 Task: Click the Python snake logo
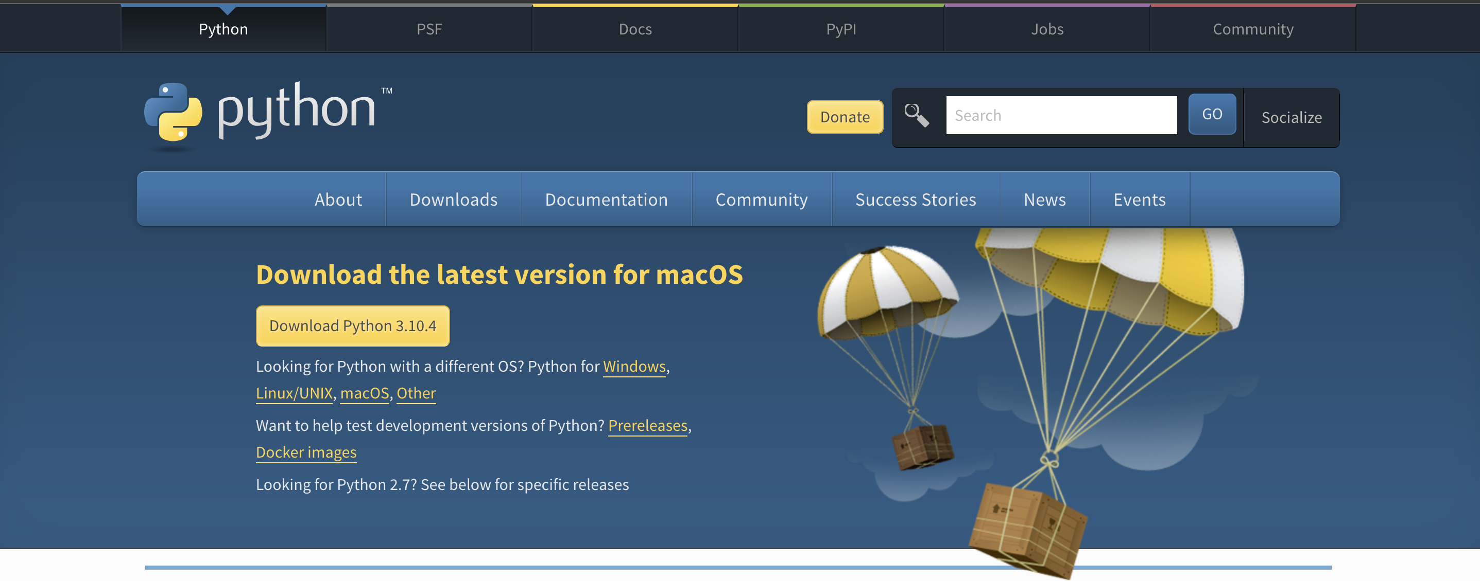173,113
